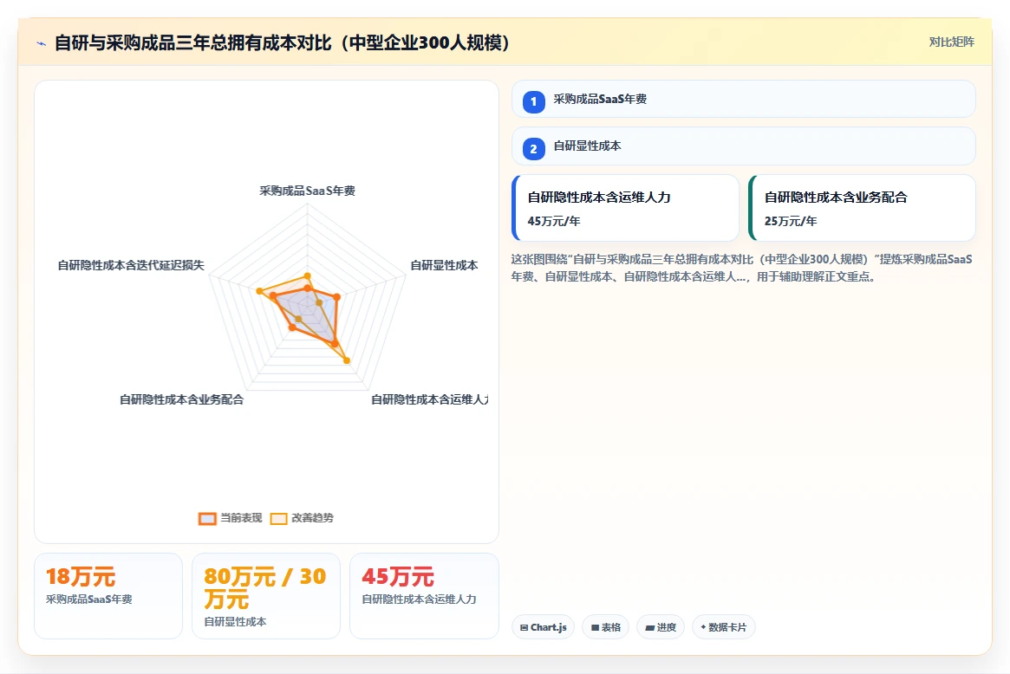Click the 25万元/年 value in card
Image resolution: width=1010 pixels, height=674 pixels.
pos(791,222)
